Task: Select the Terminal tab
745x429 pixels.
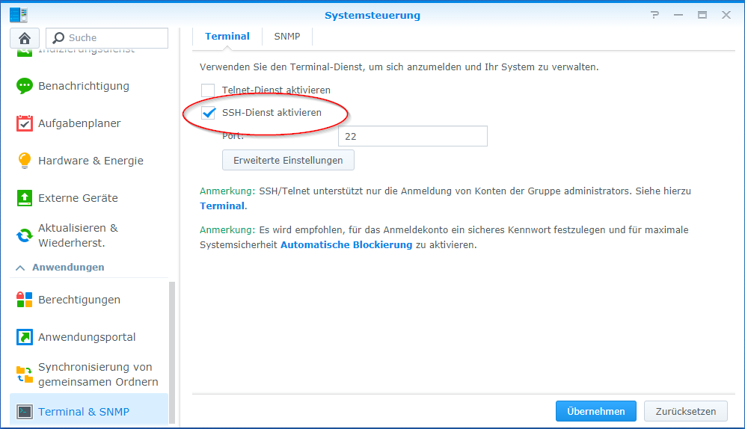Action: pyautogui.click(x=227, y=37)
